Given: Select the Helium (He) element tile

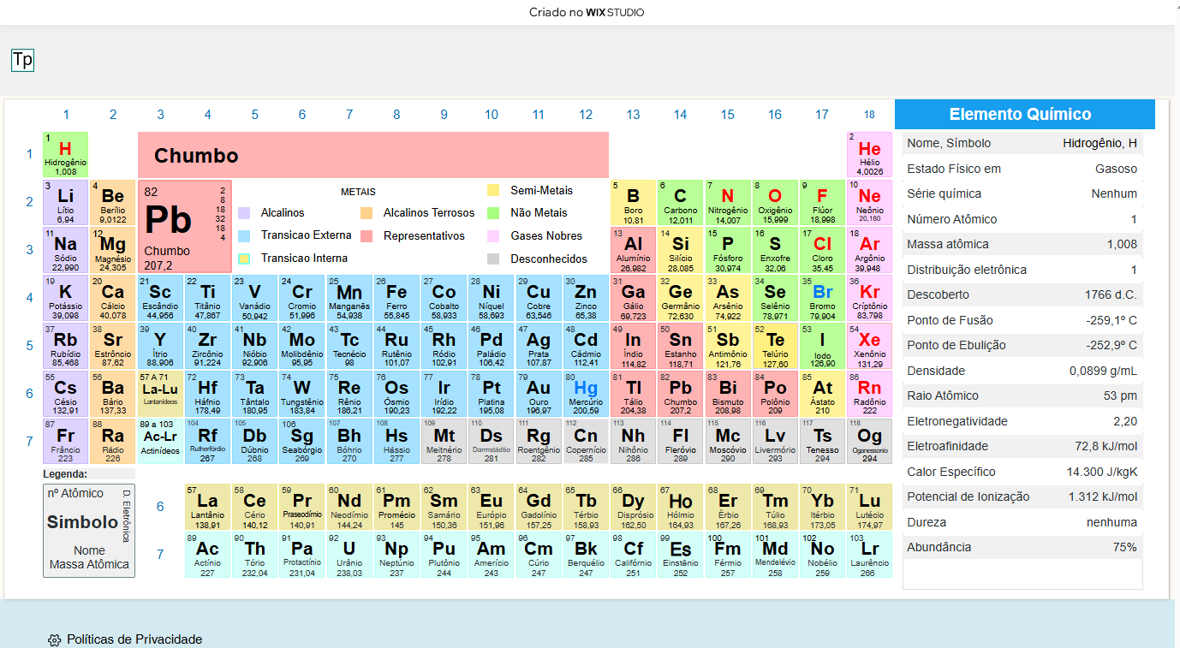Looking at the screenshot, I should pos(869,154).
